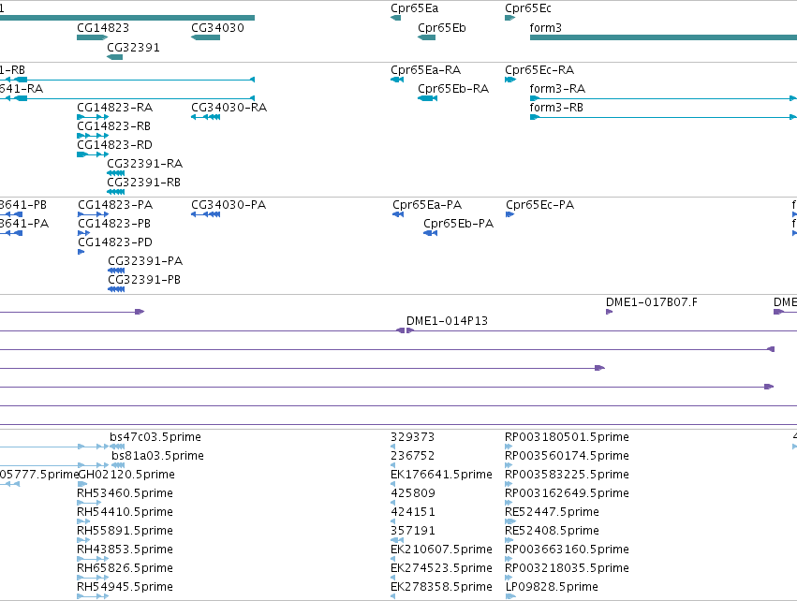Select EST EK210607.5prime label
The image size is (797, 601).
tap(442, 550)
